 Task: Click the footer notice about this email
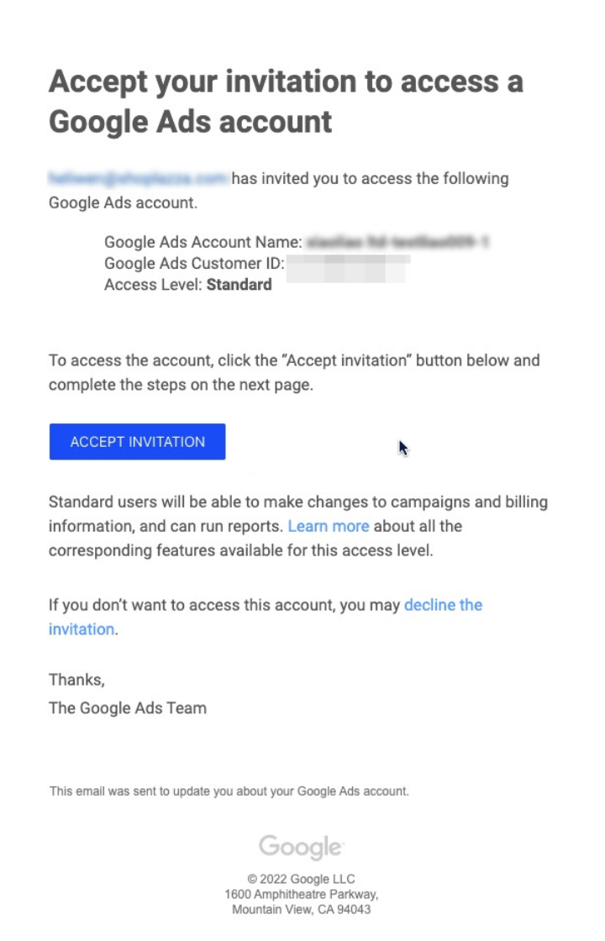click(229, 791)
